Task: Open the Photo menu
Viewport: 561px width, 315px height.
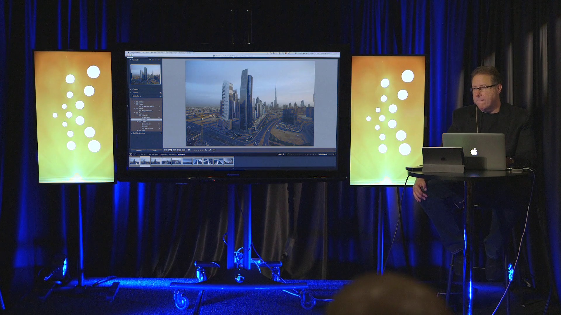Action: pyautogui.click(x=161, y=53)
